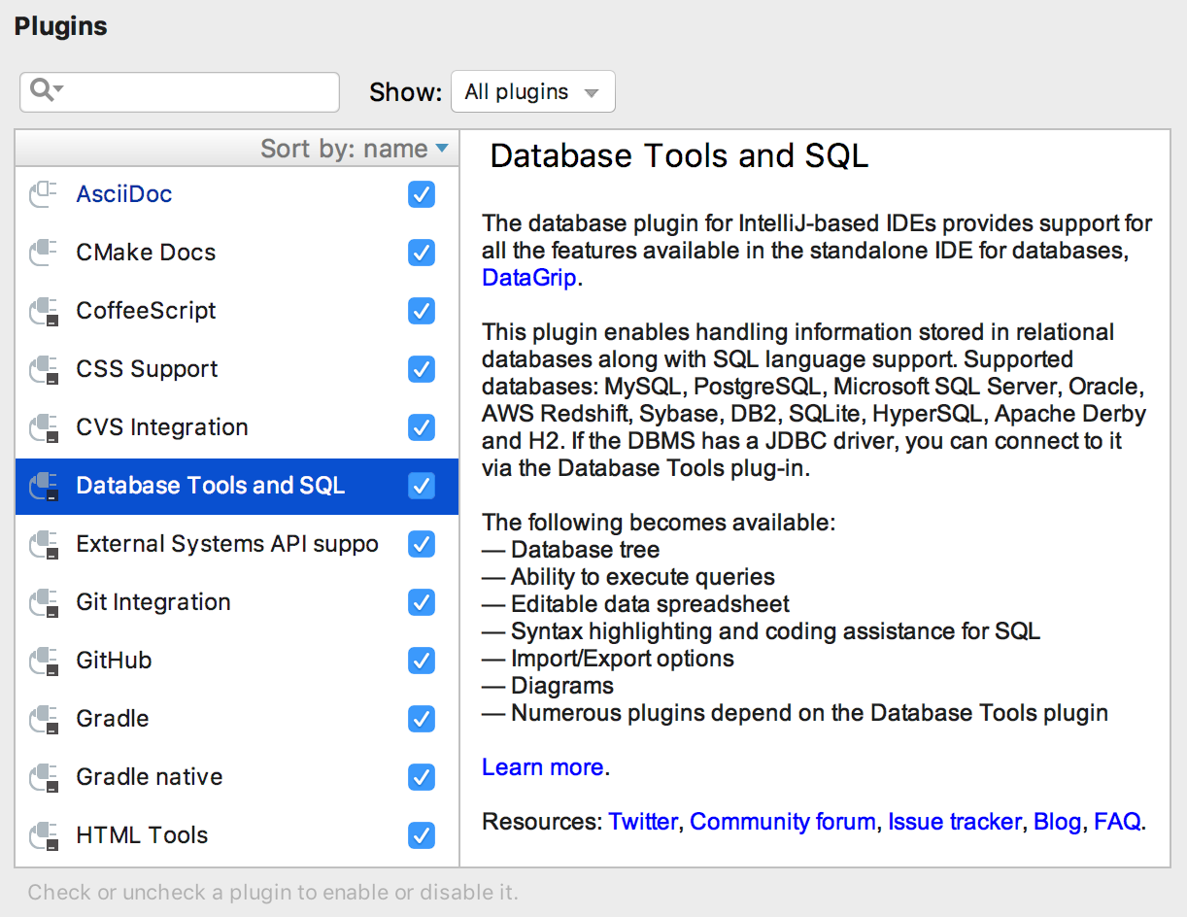Select HTML Tools plugin row
Screen dimensions: 1187x917
coord(237,835)
